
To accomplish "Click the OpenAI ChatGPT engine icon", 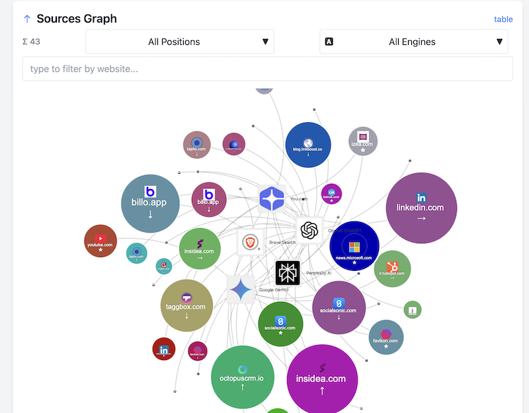I will [309, 230].
